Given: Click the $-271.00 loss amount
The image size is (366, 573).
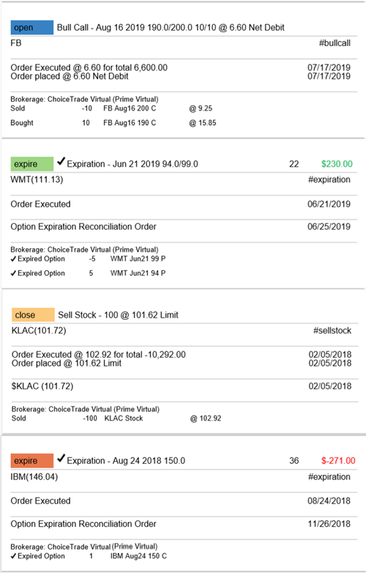Looking at the screenshot, I should click(338, 460).
